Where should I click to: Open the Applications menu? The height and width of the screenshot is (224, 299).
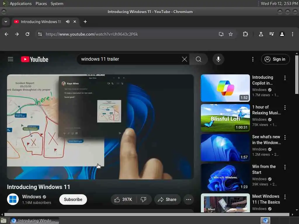point(21,3)
